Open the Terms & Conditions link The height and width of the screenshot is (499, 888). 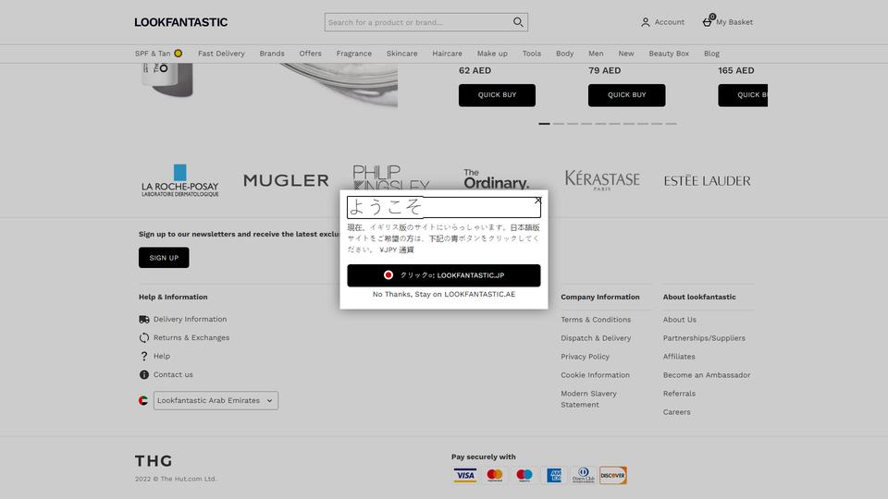tap(596, 320)
